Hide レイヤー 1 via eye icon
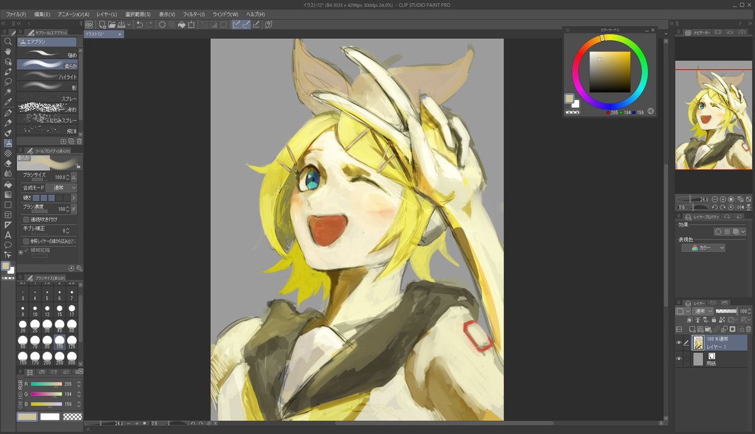The height and width of the screenshot is (434, 755). coord(679,343)
